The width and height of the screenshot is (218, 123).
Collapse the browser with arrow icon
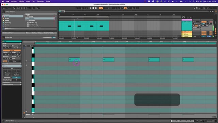tap(3, 11)
